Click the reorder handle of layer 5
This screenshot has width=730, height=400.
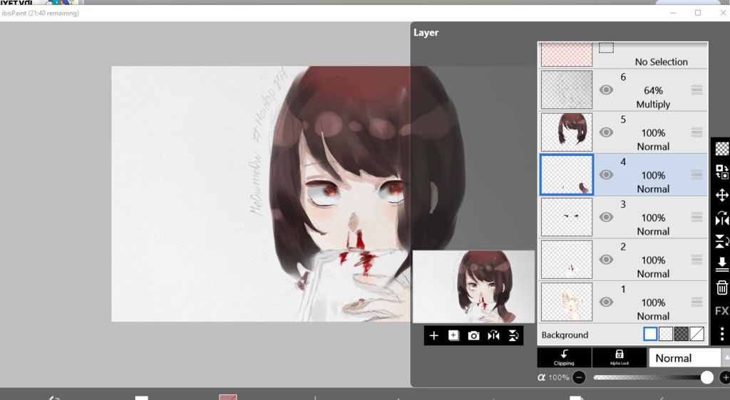coord(696,132)
